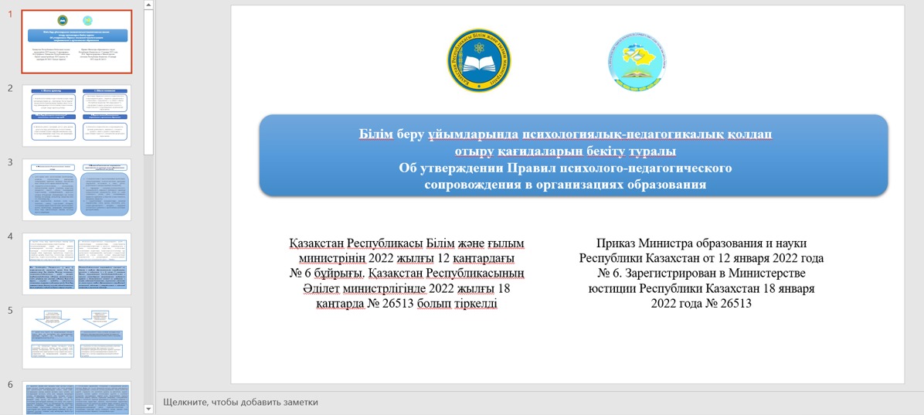Click slide number 3 label in thumbnail pane
The width and height of the screenshot is (924, 415).
(x=10, y=162)
